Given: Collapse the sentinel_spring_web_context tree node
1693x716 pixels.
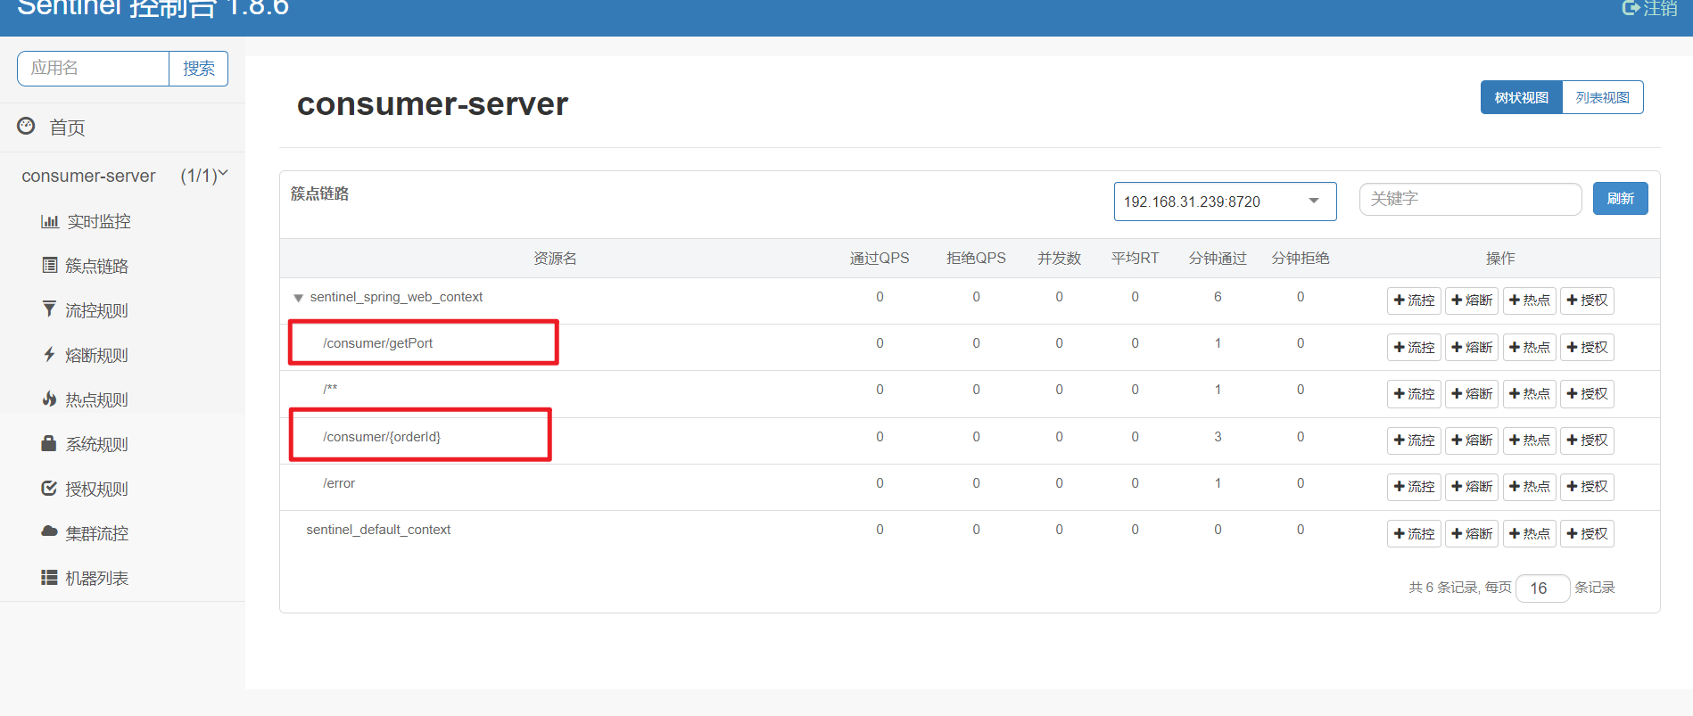Looking at the screenshot, I should coord(299,298).
